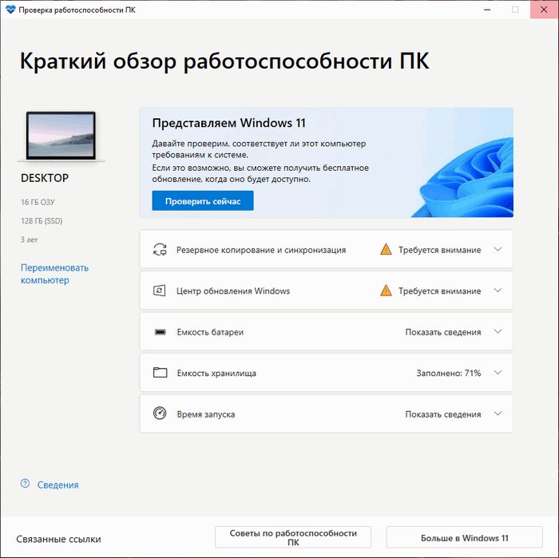Click the Емкость хранилища label
Viewport: 559px width, 558px height.
click(x=216, y=374)
